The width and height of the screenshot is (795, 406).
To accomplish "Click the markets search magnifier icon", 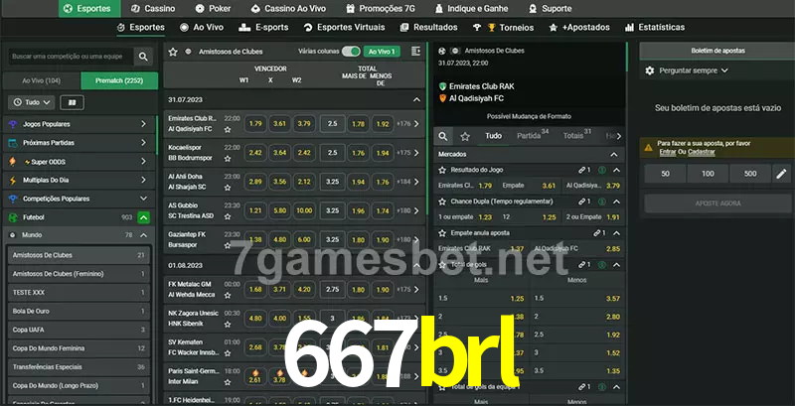I will click(x=444, y=135).
